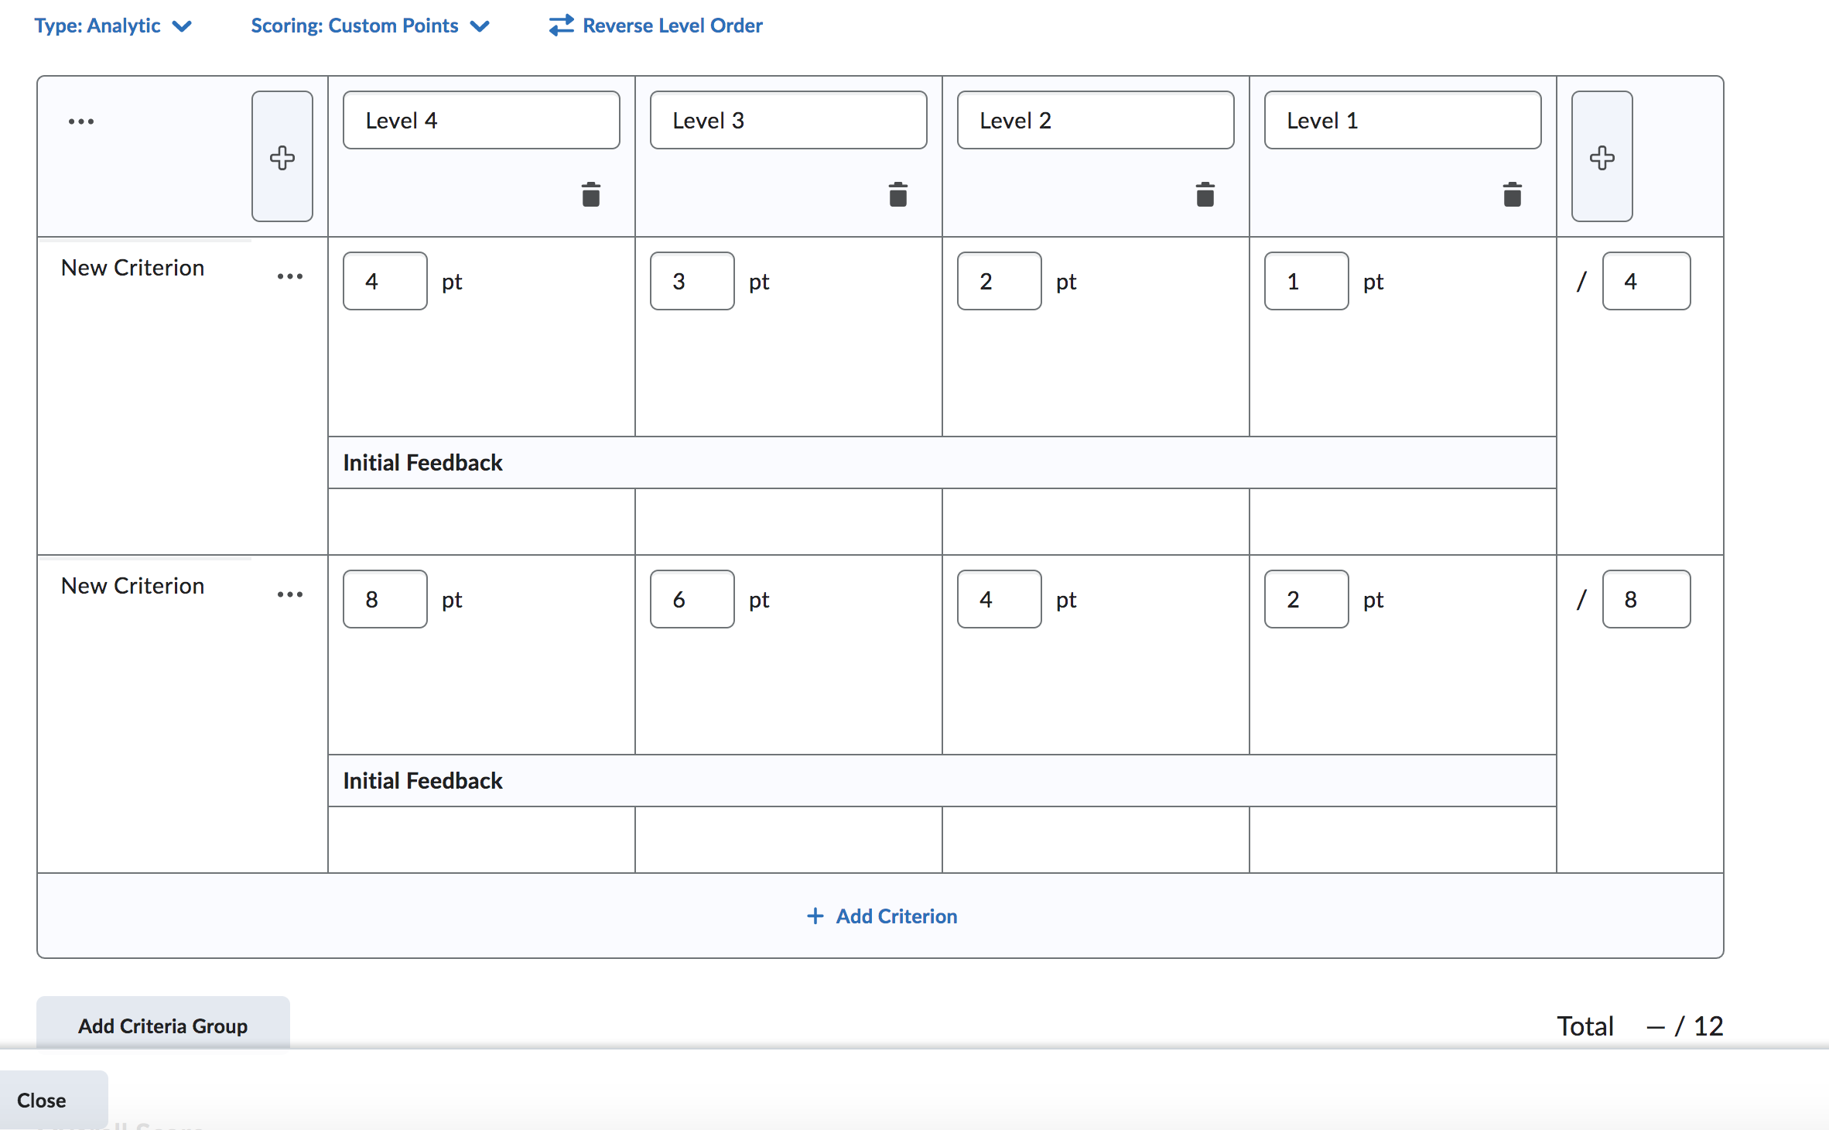The height and width of the screenshot is (1130, 1829).
Task: Add a new level on the left side
Action: click(282, 157)
